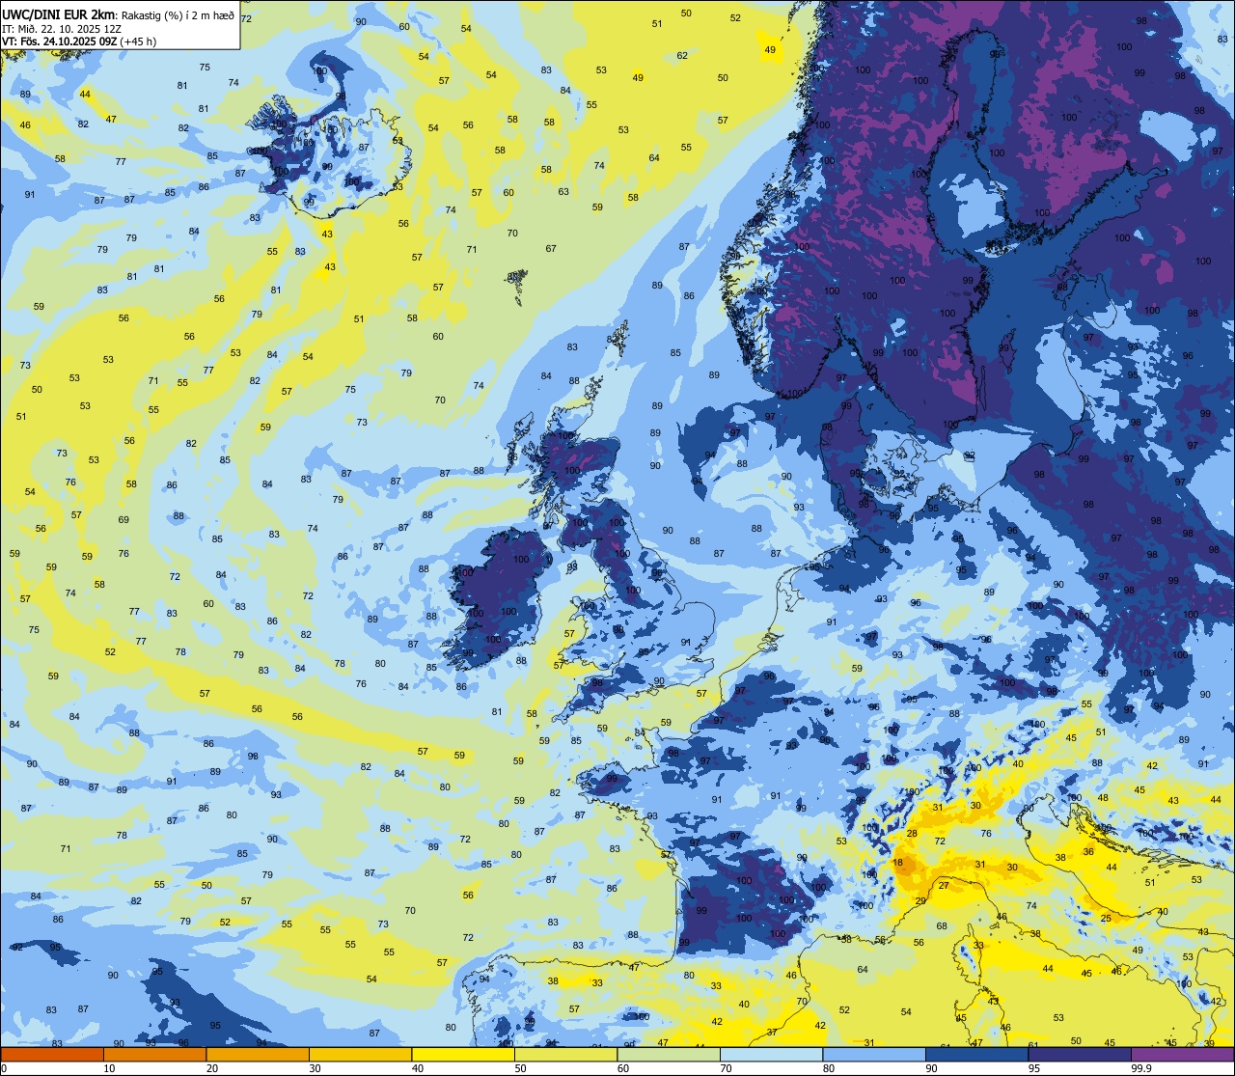This screenshot has height=1076, width=1235.
Task: Click the 70–80 light blue legend segment
Action: click(772, 1054)
